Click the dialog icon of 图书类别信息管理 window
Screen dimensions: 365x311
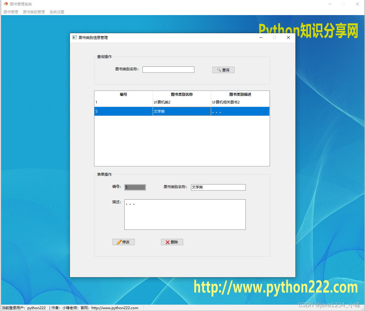click(74, 37)
